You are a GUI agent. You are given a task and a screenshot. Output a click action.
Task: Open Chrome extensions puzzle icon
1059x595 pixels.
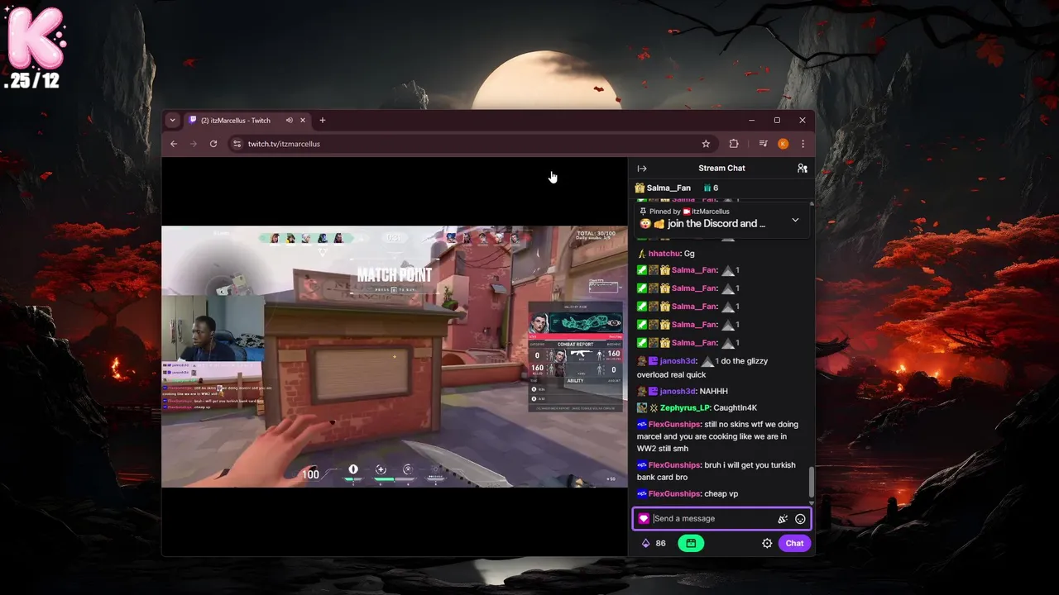(734, 144)
